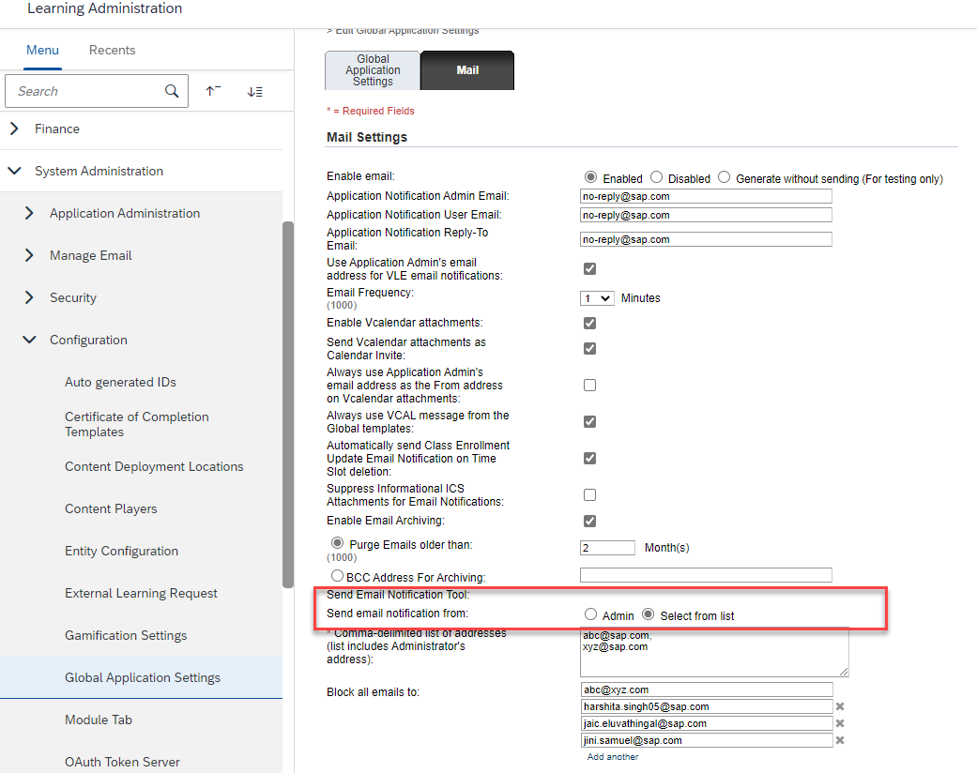The height and width of the screenshot is (773, 977).
Task: Click the ascending sort icon
Action: coord(213,90)
